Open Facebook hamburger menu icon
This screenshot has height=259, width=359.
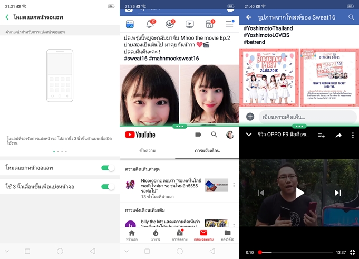point(229,24)
